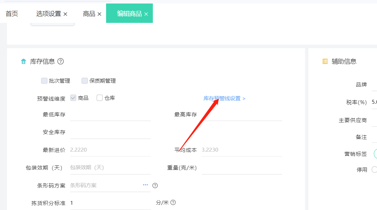
Task: Open the question mark beside 条形码方案 ellipsis
Action: pyautogui.click(x=155, y=185)
